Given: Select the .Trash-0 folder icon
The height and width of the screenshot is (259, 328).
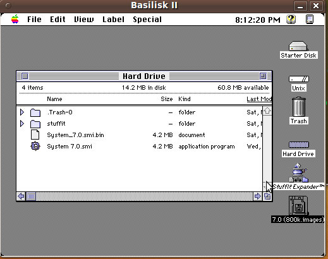Looking at the screenshot, I should pyautogui.click(x=35, y=112).
